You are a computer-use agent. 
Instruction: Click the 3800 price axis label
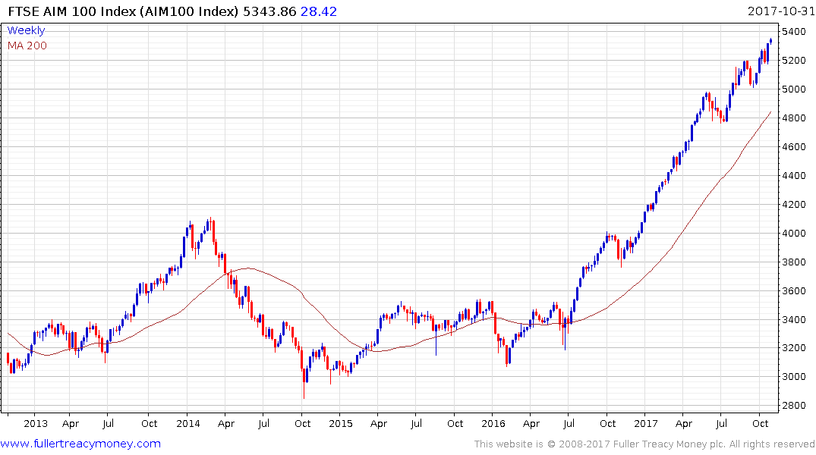tap(794, 262)
